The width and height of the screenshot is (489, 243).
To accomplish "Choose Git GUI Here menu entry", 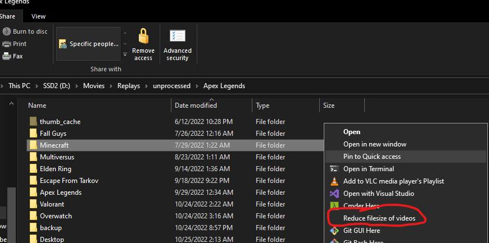I will [405, 231].
